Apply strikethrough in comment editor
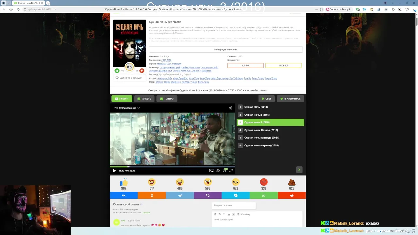Viewport: 418px width, 235px height. point(219,214)
